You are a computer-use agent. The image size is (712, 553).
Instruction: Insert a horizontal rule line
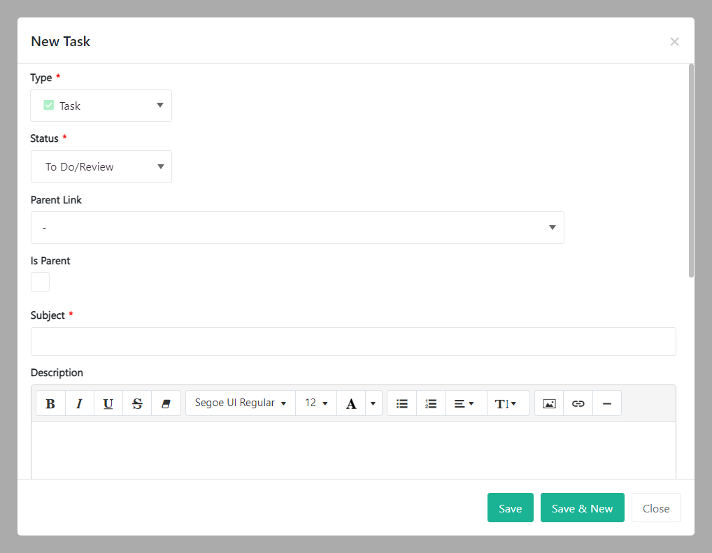tap(606, 403)
